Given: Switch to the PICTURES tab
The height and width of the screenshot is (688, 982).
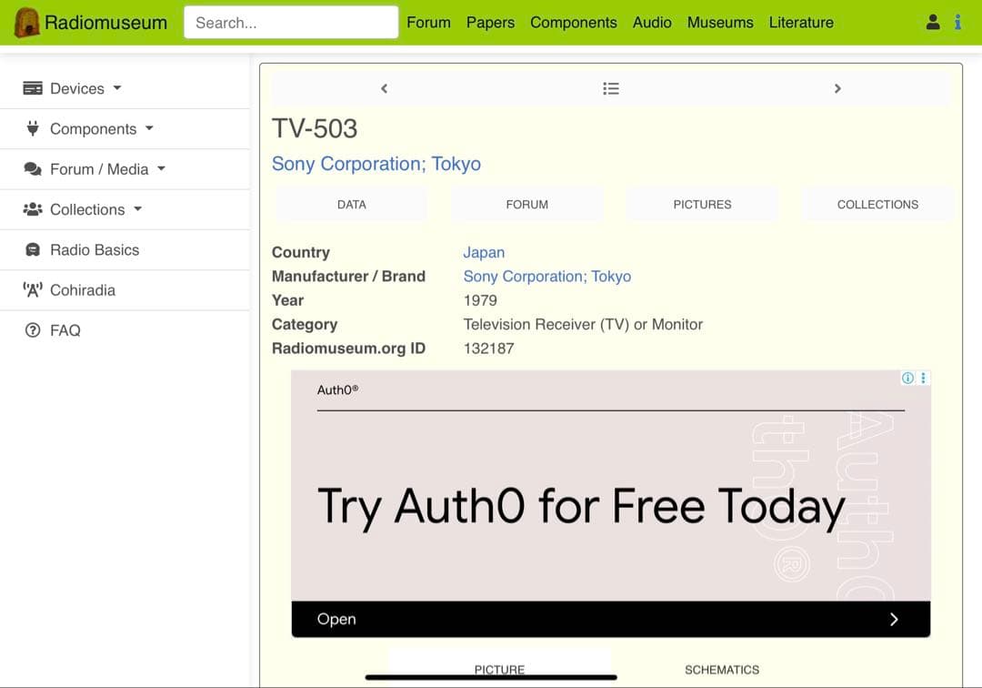Looking at the screenshot, I should pos(702,205).
